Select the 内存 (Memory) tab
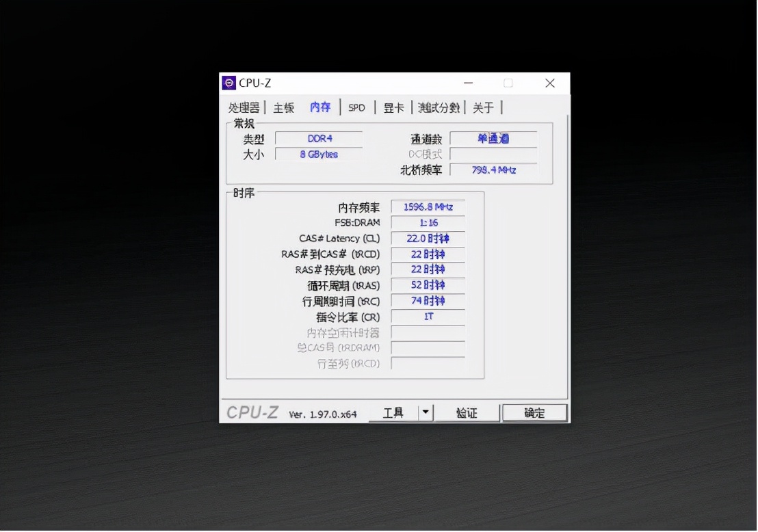 (x=319, y=107)
